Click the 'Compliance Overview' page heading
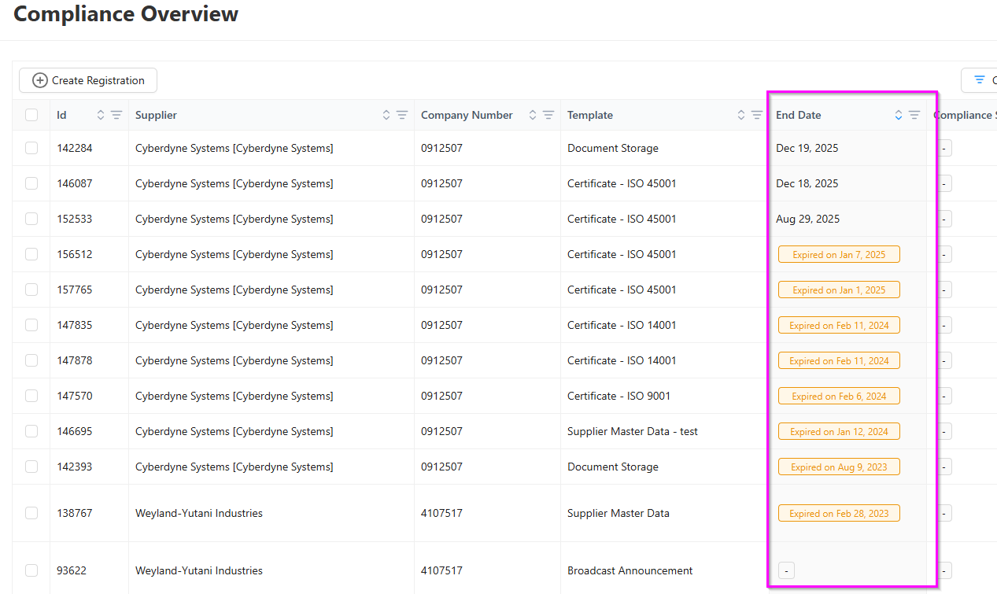The image size is (997, 594). tap(126, 13)
